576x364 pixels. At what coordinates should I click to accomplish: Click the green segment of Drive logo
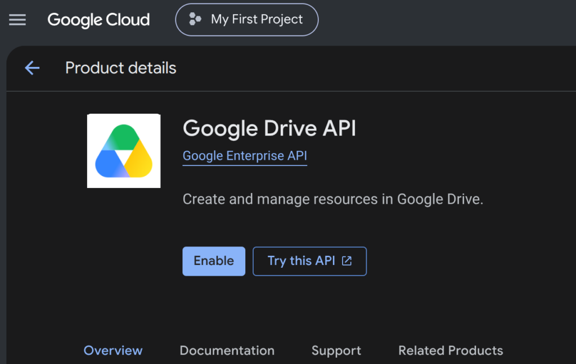click(x=122, y=137)
